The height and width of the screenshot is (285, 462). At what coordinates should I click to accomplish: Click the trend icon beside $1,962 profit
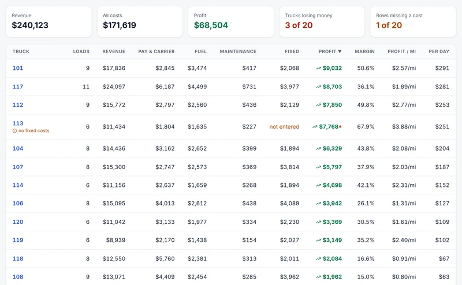pos(318,277)
